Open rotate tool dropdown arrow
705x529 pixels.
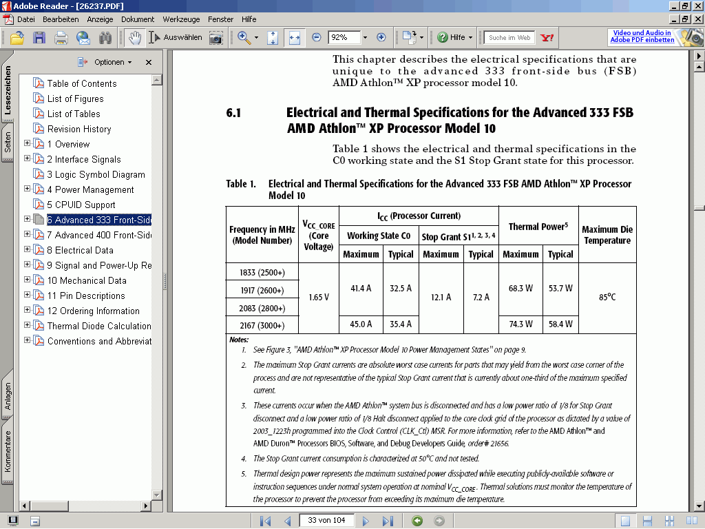click(421, 38)
